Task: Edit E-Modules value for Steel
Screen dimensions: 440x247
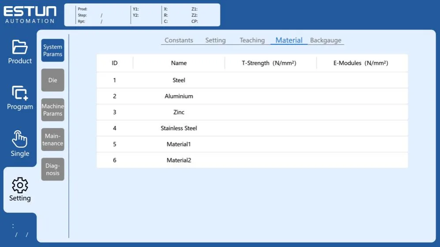Action: 362,80
